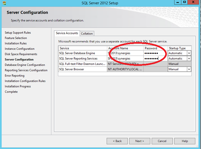Click the Startup Type column header
201x149 pixels.
click(180, 48)
